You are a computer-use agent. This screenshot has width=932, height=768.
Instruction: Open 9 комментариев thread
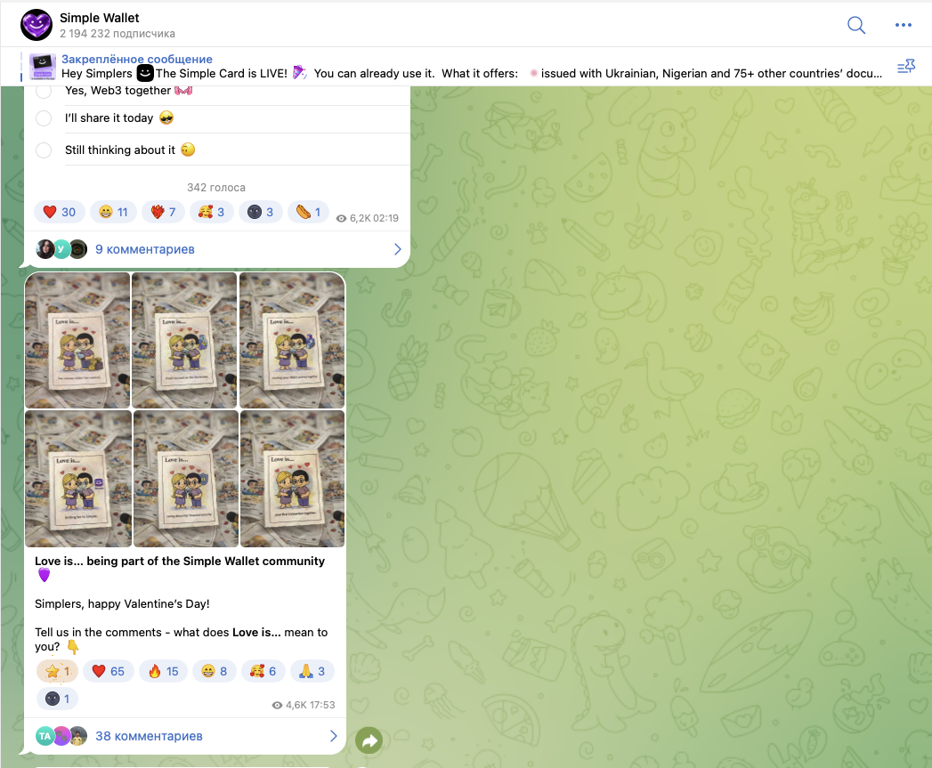click(145, 249)
